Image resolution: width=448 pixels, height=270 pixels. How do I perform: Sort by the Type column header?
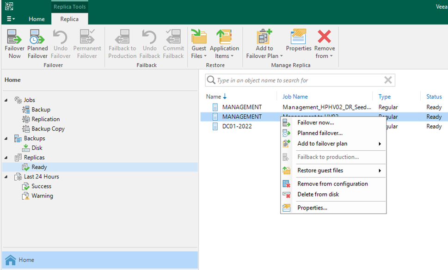point(384,97)
